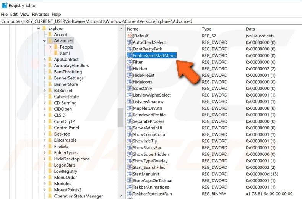Click the registry path address bar
The width and height of the screenshot is (302, 199).
pos(151,21)
